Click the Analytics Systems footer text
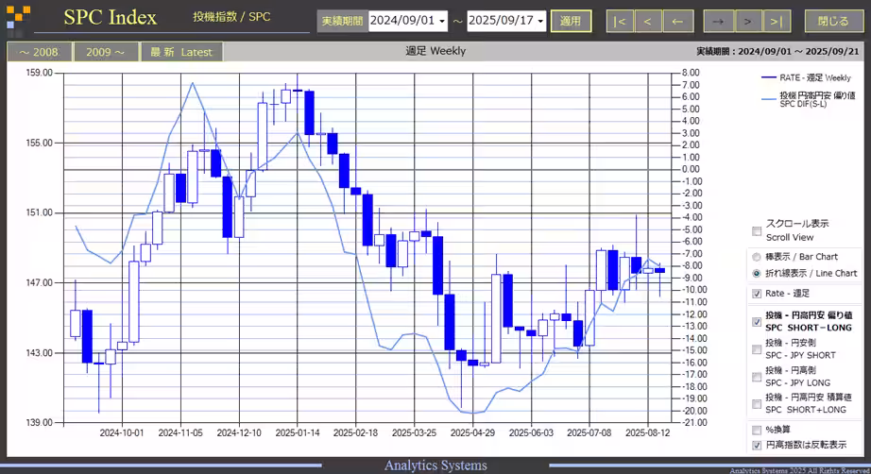The width and height of the screenshot is (871, 474). (435, 466)
